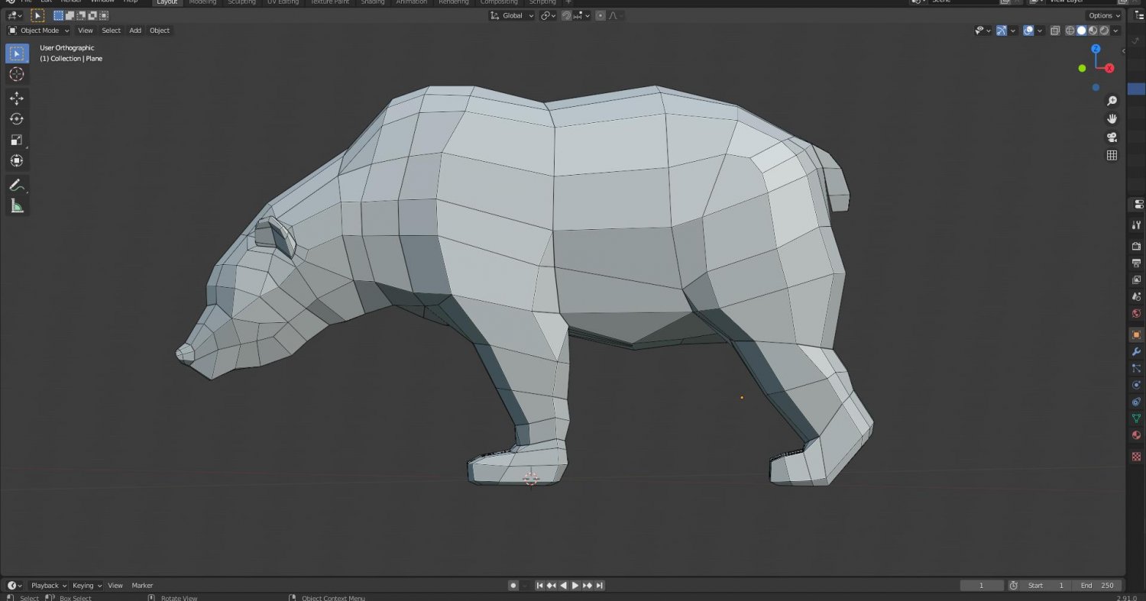Open the Object Mode dropdown
1146x601 pixels.
tap(39, 31)
